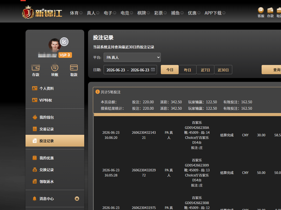Open the 电子 navigation item
This screenshot has height=210, width=281.
click(108, 13)
